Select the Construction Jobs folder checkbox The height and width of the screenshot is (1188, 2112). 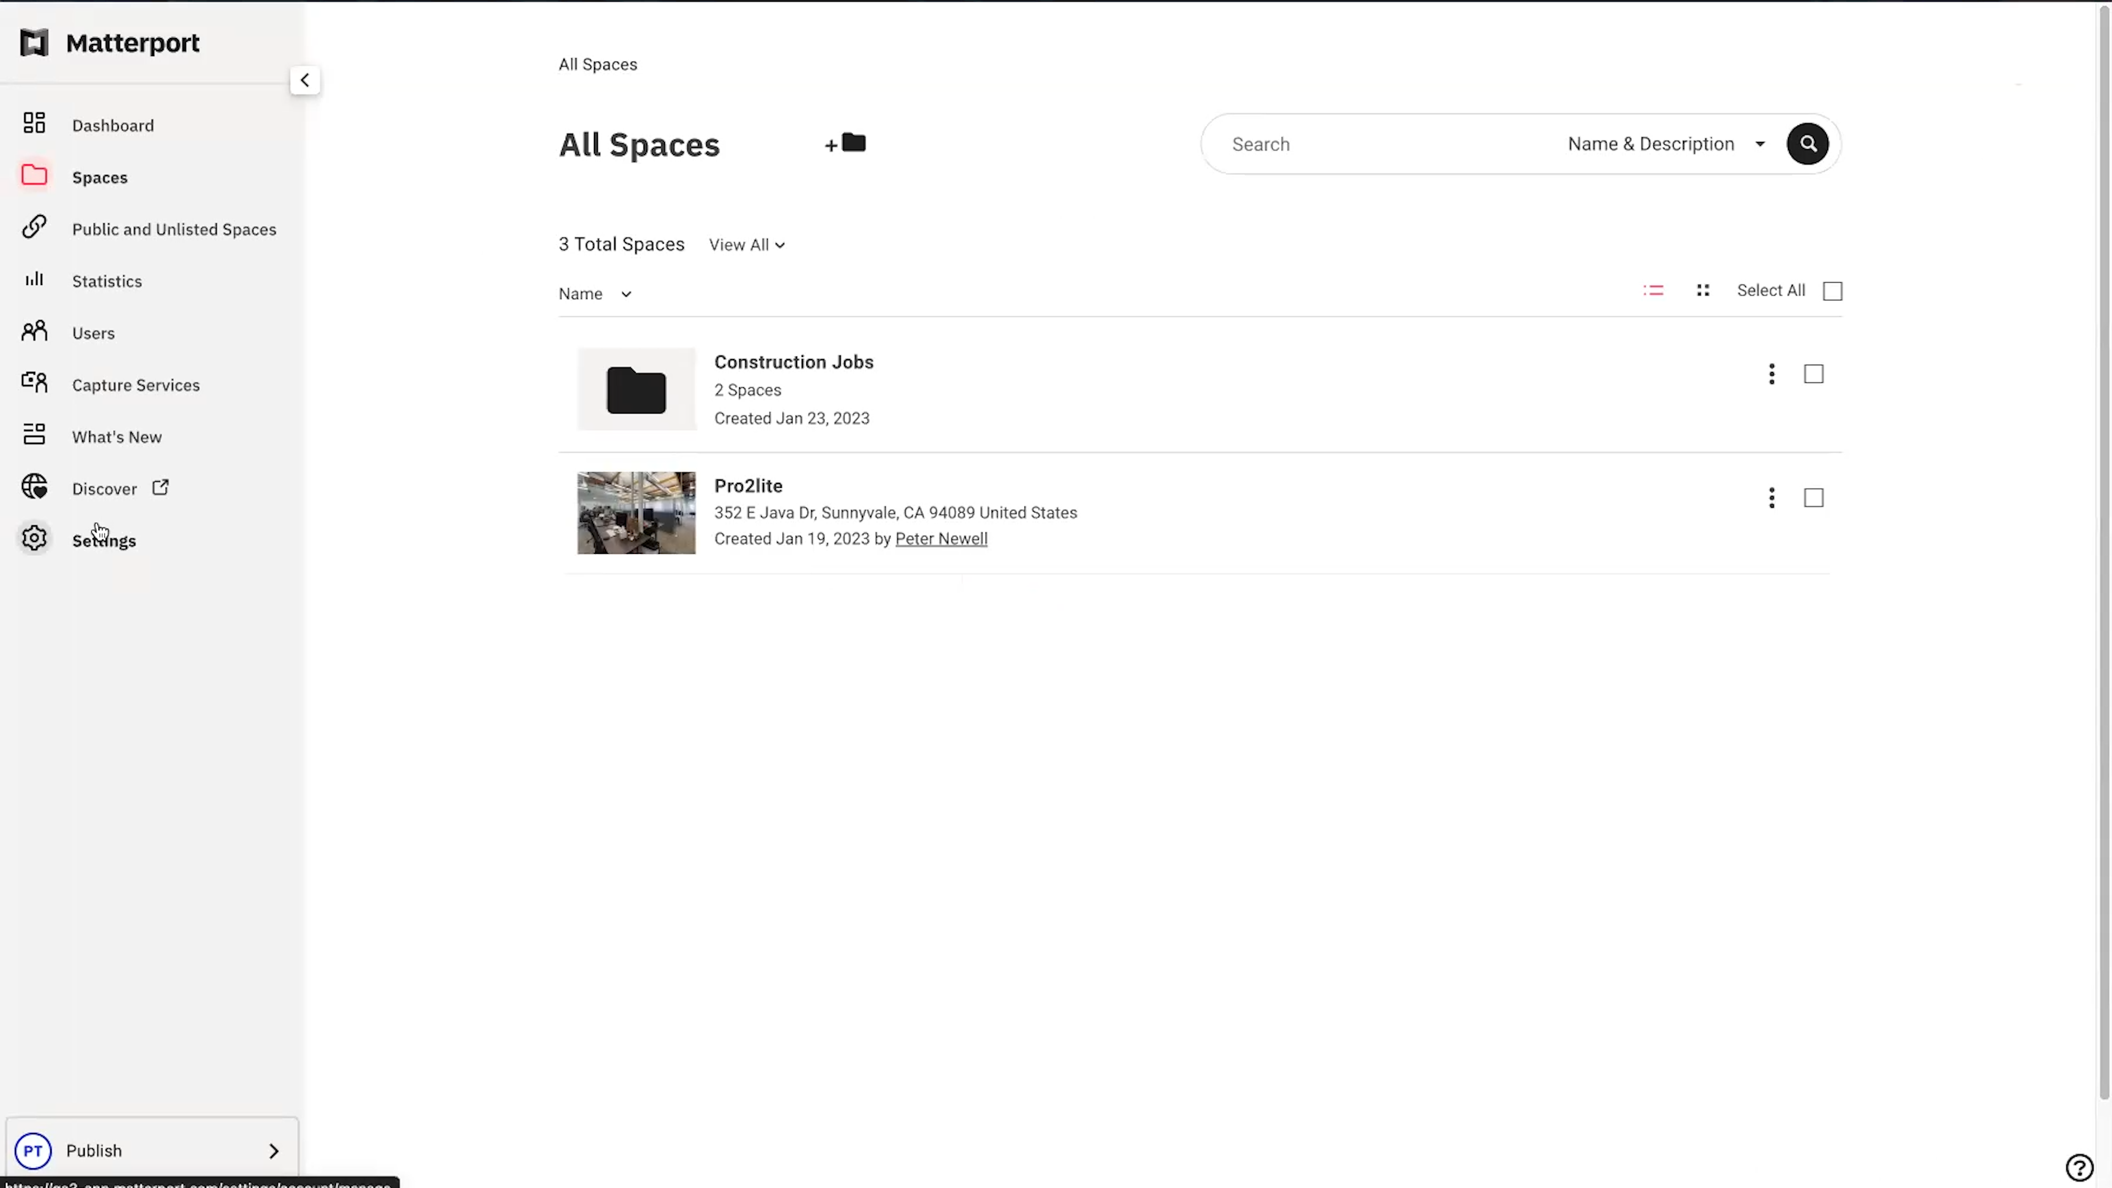click(1813, 374)
